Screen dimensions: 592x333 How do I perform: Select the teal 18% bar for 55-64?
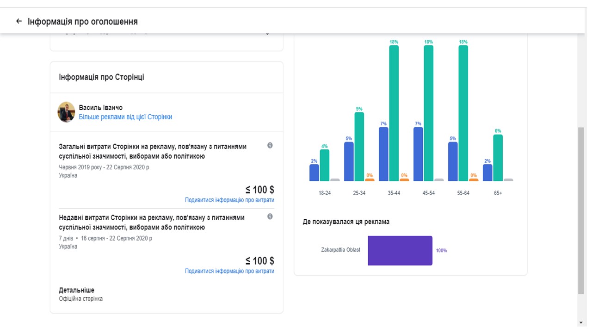click(463, 113)
